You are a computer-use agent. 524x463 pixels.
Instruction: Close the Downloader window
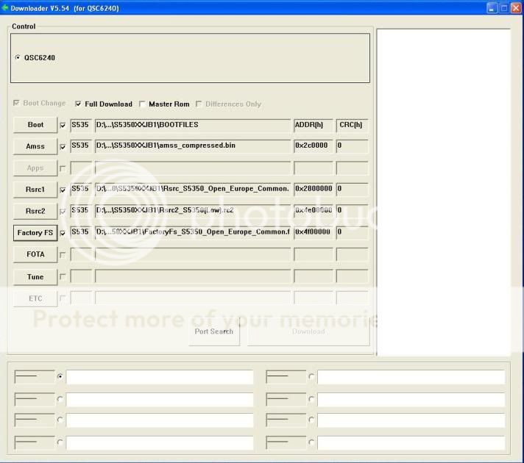pyautogui.click(x=516, y=7)
